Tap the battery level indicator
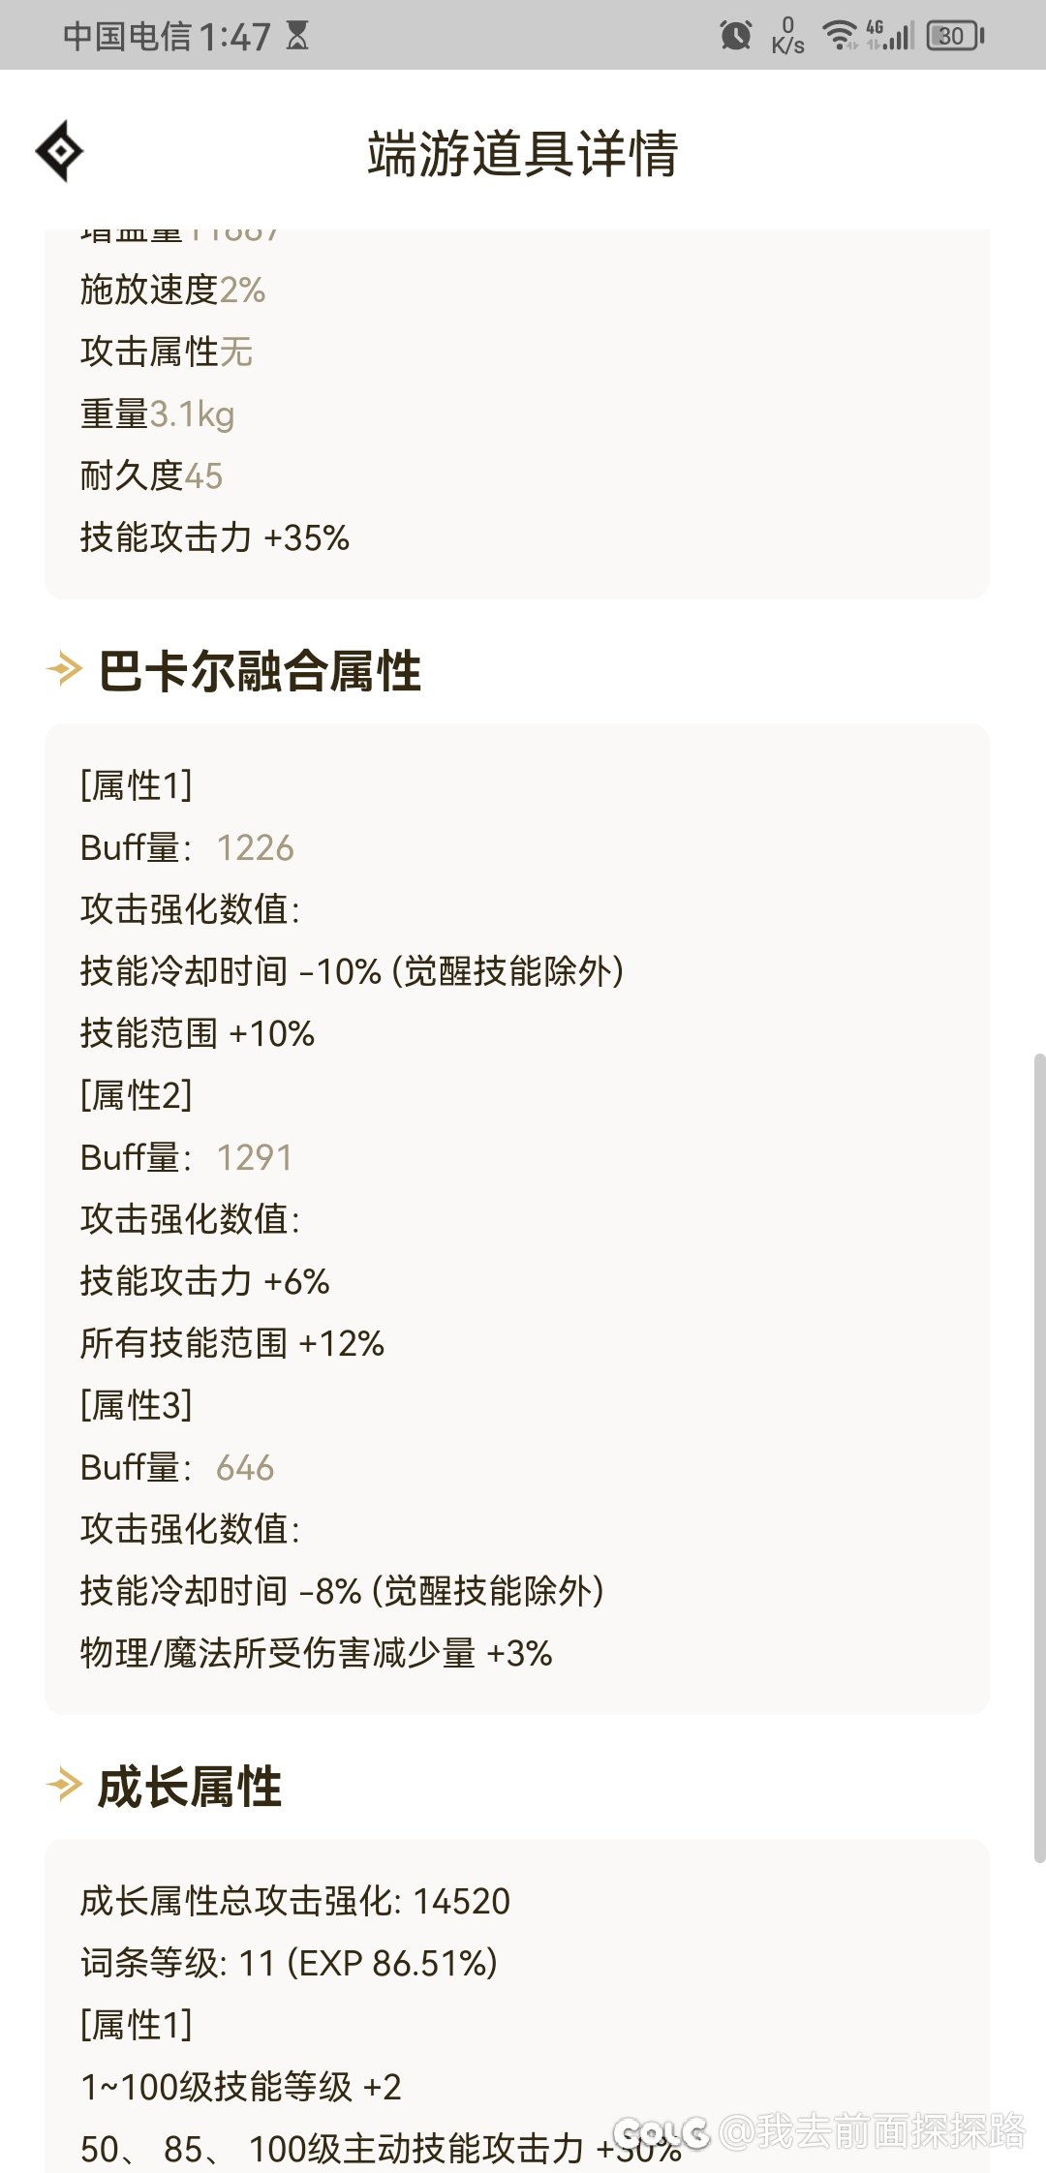1046x2173 pixels. tap(955, 37)
